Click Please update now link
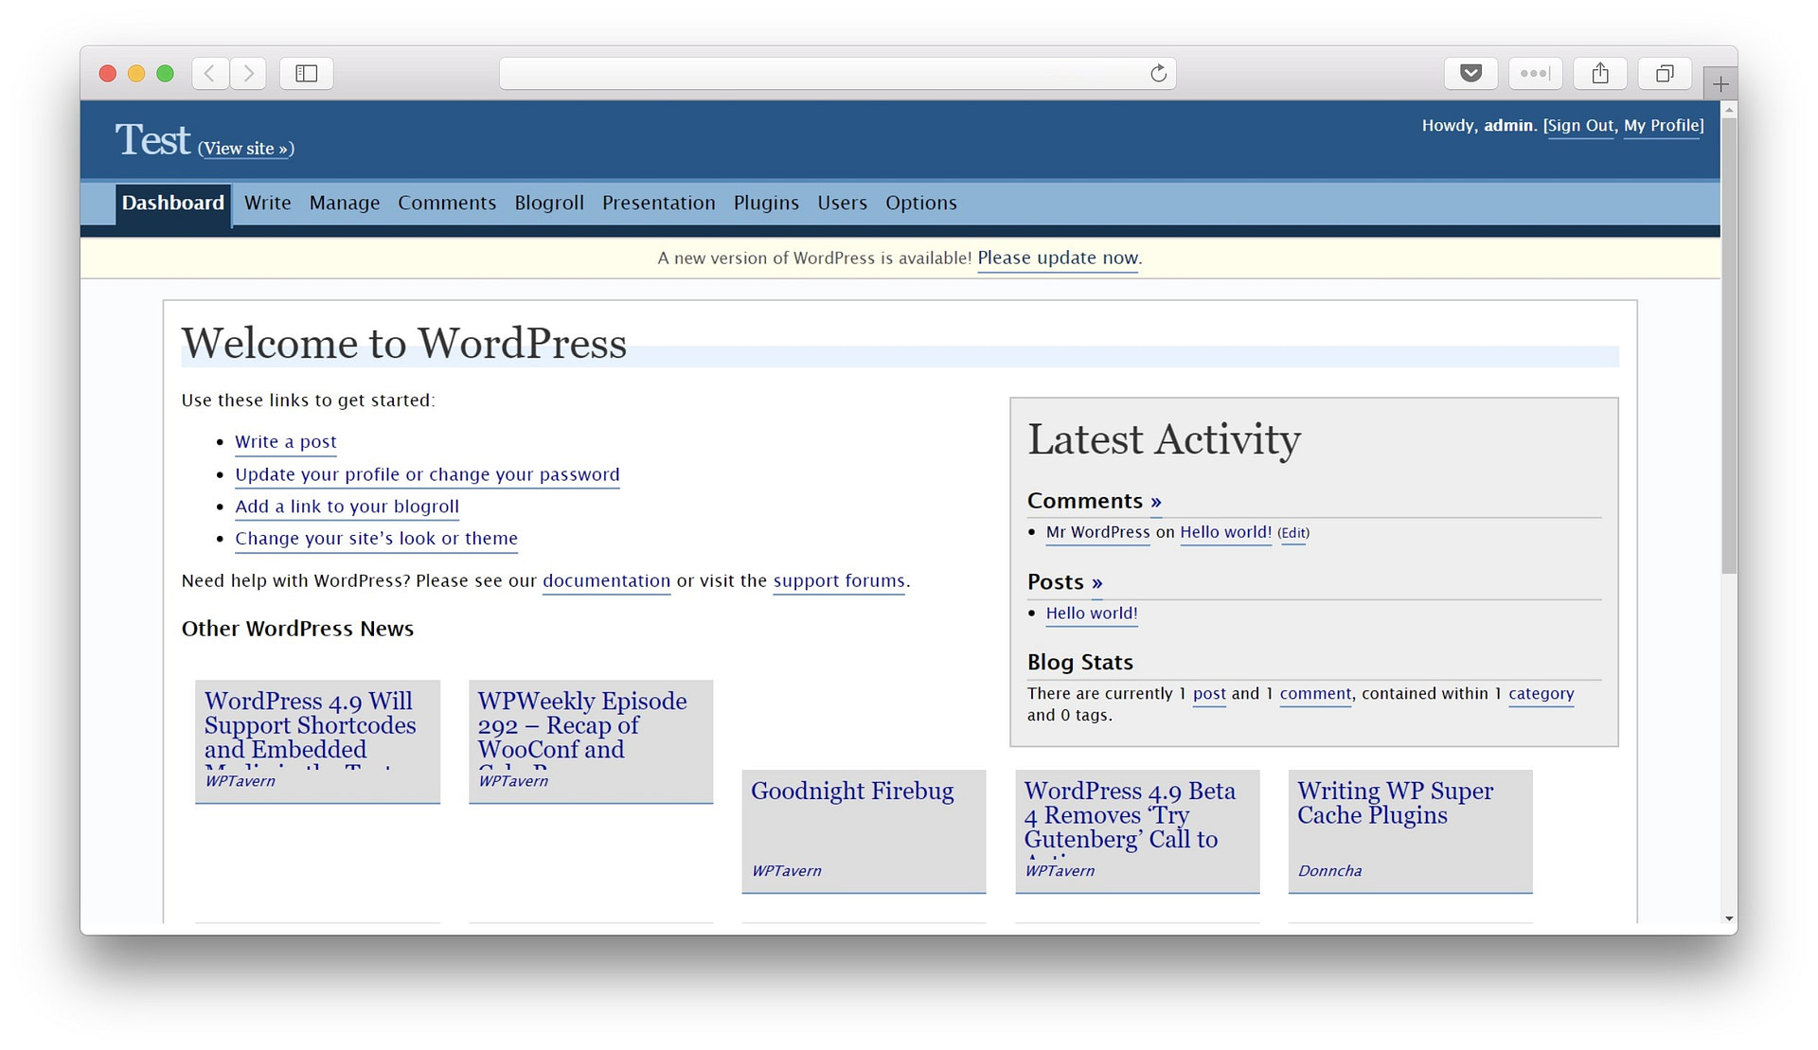 point(1058,258)
